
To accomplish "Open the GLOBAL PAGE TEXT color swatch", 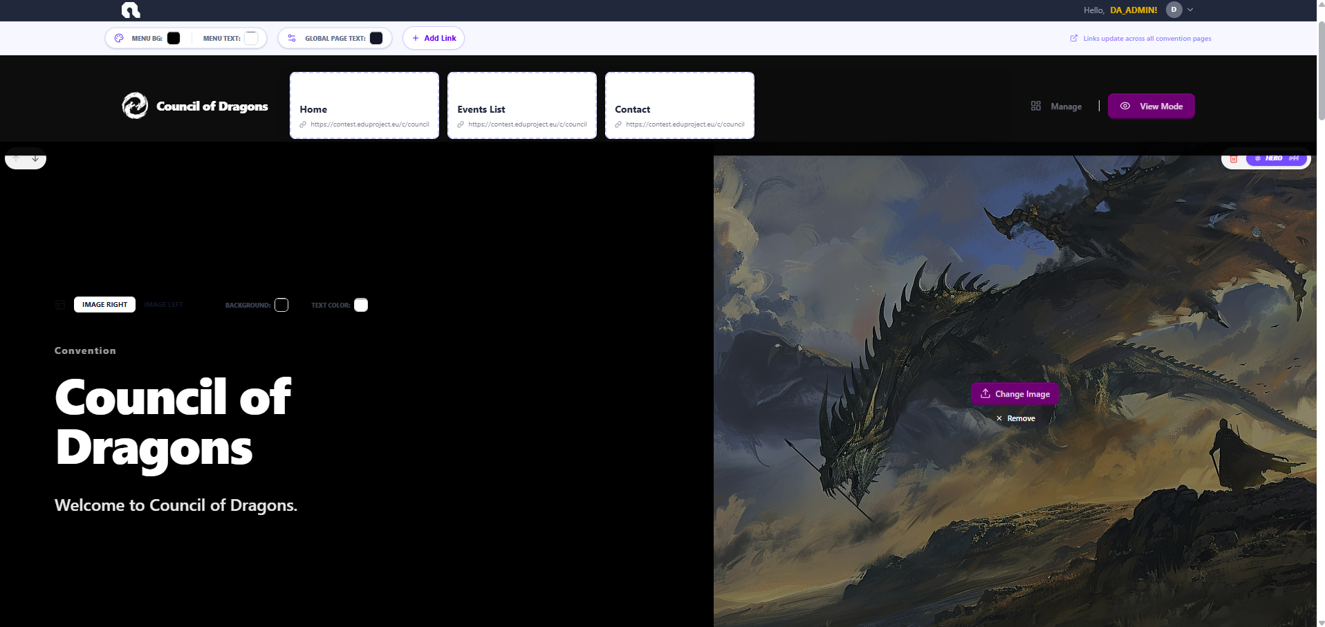I will [x=376, y=38].
